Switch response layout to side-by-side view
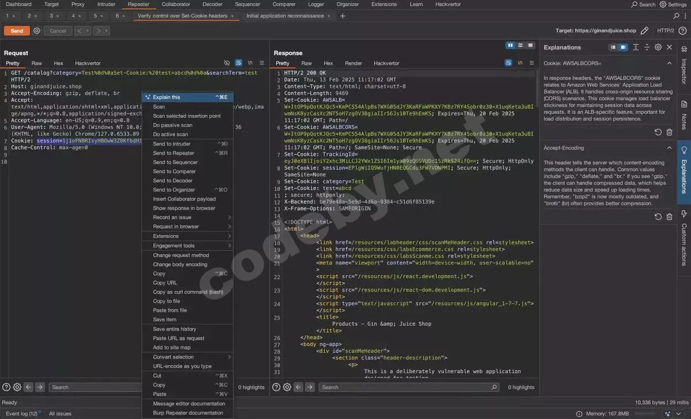The image size is (691, 419). coord(510,45)
